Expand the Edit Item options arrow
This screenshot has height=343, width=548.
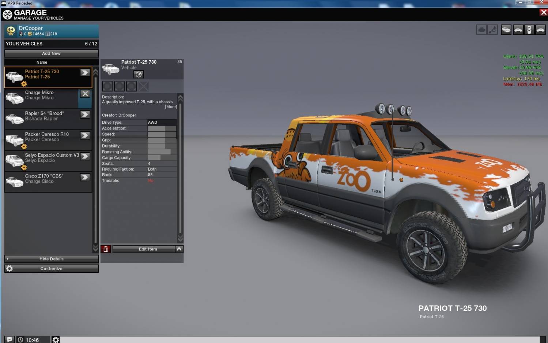point(179,249)
